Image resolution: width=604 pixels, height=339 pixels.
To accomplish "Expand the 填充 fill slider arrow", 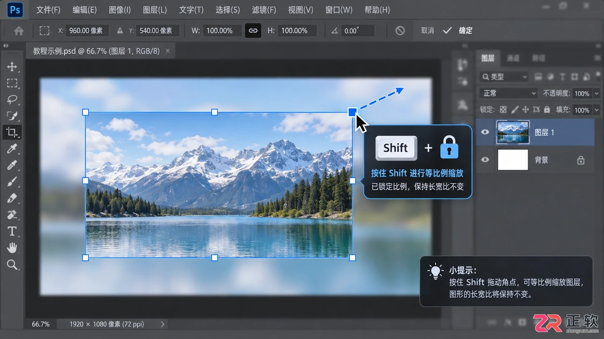I will (x=597, y=110).
